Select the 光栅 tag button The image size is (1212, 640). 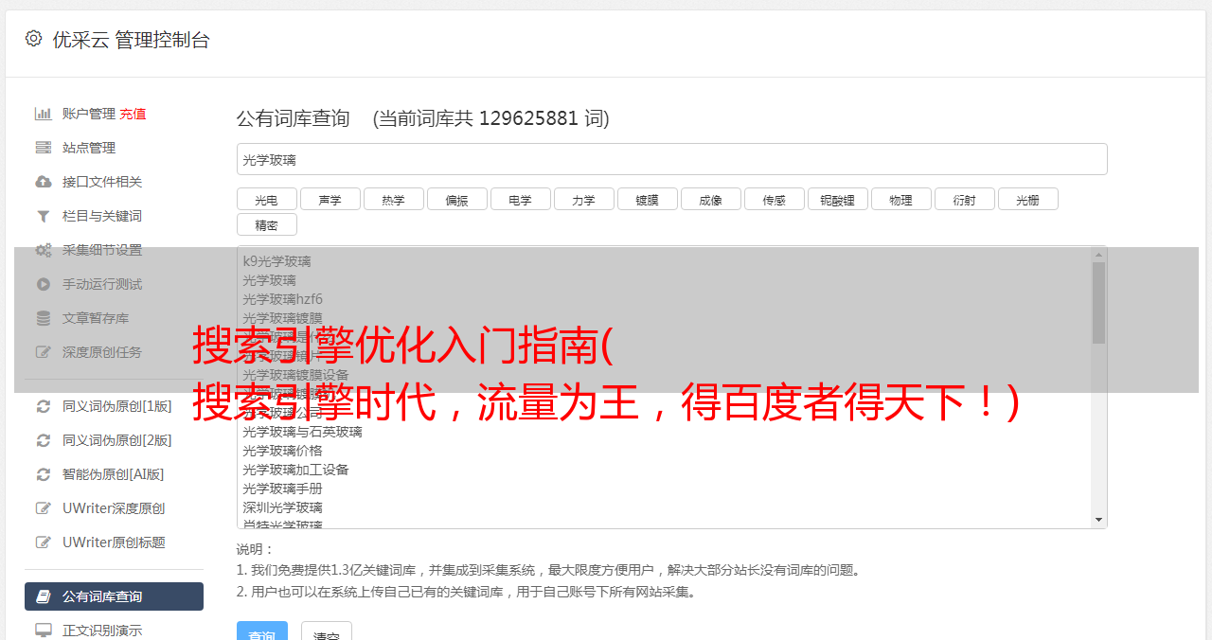click(1027, 200)
